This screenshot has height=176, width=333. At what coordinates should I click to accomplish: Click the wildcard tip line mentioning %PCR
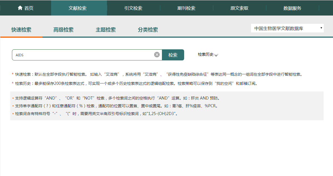click(x=116, y=106)
